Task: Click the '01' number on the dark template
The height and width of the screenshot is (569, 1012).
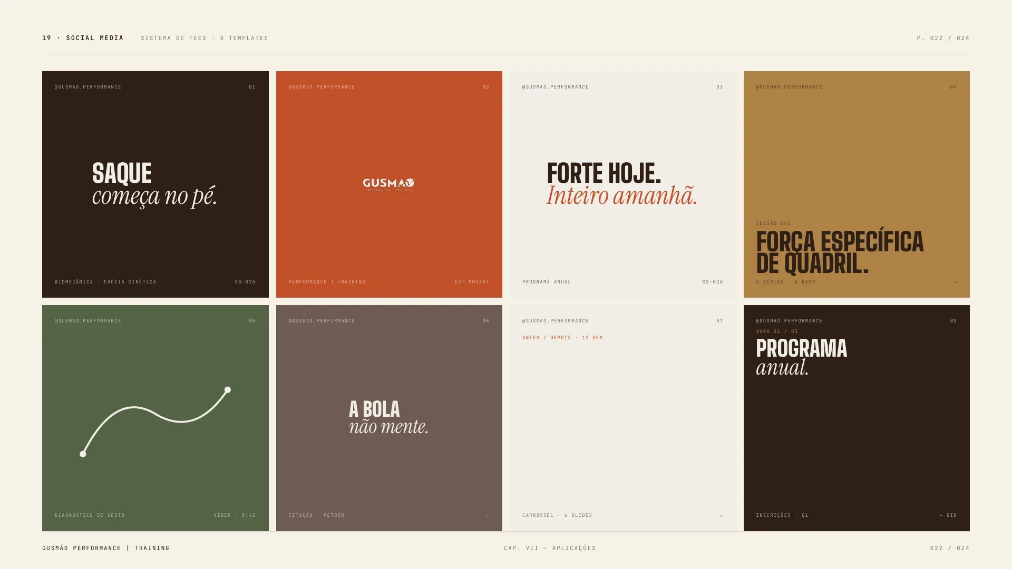Action: tap(252, 87)
